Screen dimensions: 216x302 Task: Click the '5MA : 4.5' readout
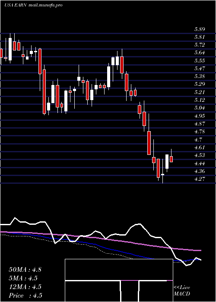coord(23,278)
